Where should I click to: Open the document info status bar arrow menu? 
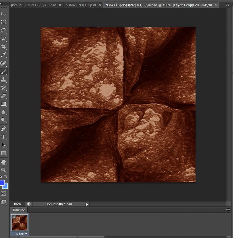tap(87, 204)
